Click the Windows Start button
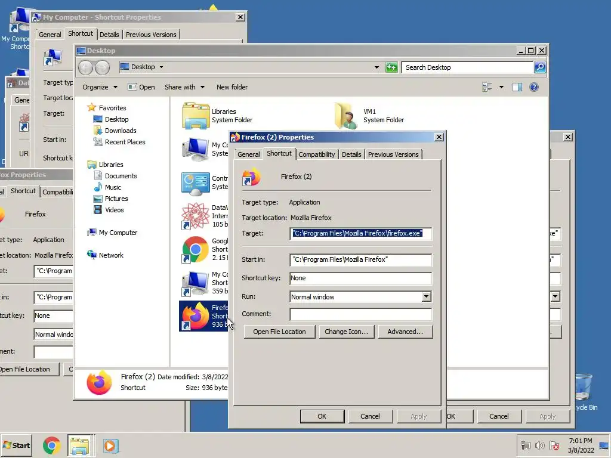Screen dimensions: 611x458 [16, 445]
